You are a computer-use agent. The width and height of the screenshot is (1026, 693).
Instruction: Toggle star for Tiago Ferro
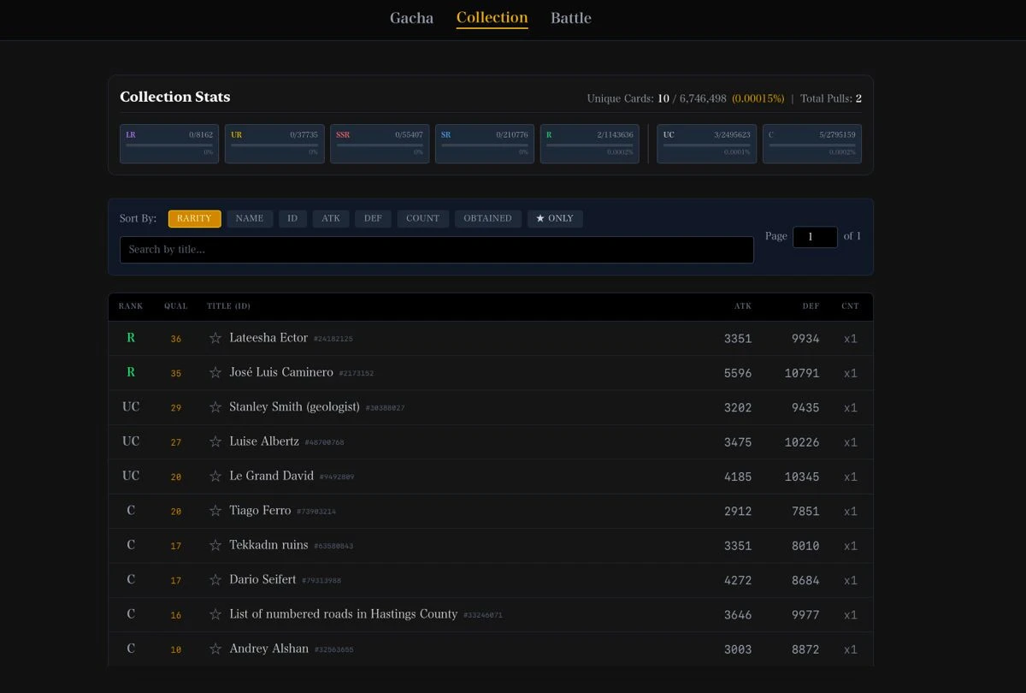tap(215, 511)
